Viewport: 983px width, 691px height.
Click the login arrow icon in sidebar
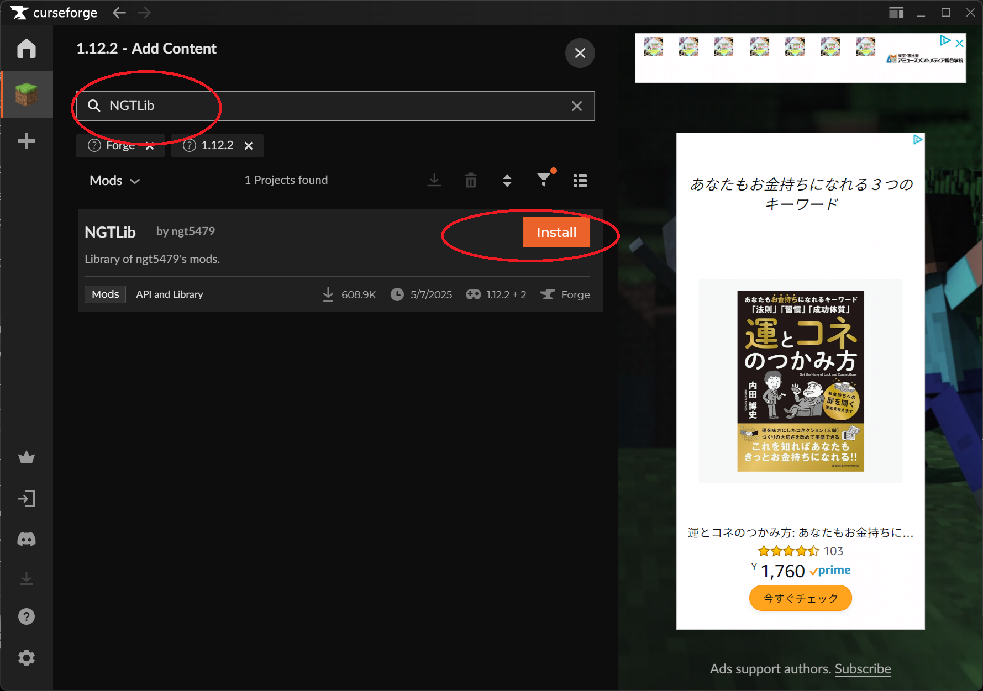26,499
